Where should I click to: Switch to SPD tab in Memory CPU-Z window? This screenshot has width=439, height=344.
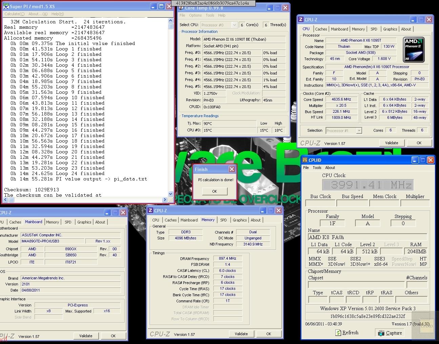coord(224,220)
